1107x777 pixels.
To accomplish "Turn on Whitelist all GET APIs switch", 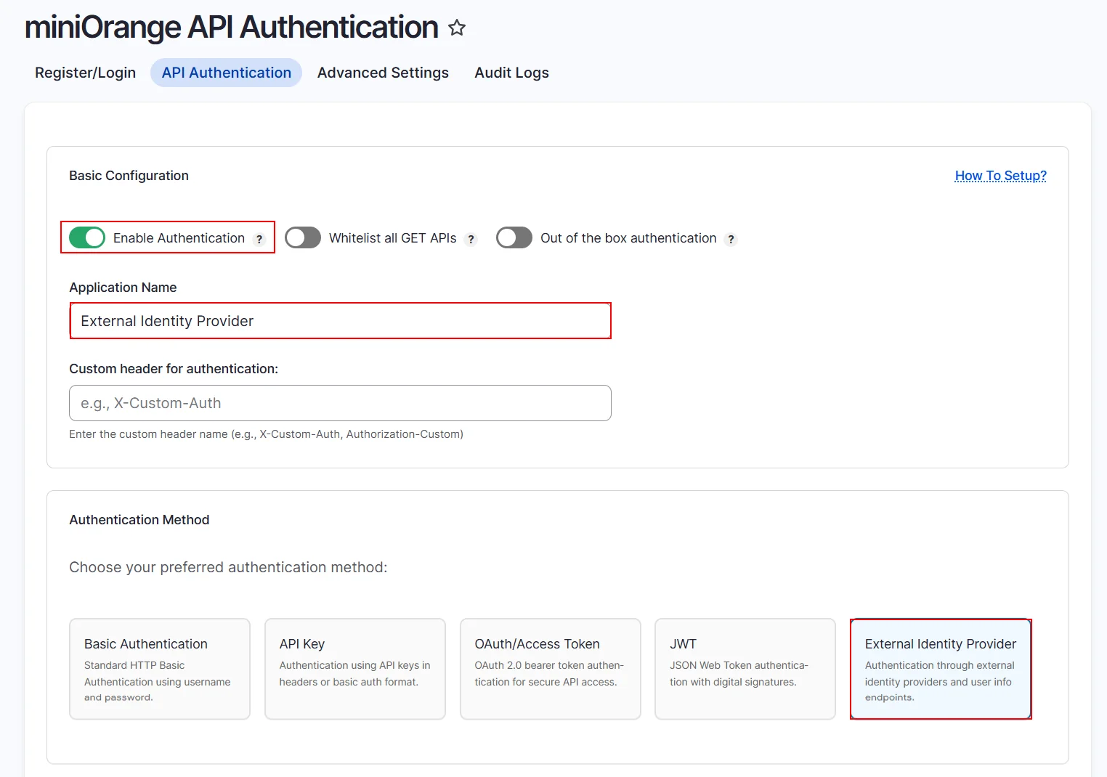I will [x=303, y=237].
